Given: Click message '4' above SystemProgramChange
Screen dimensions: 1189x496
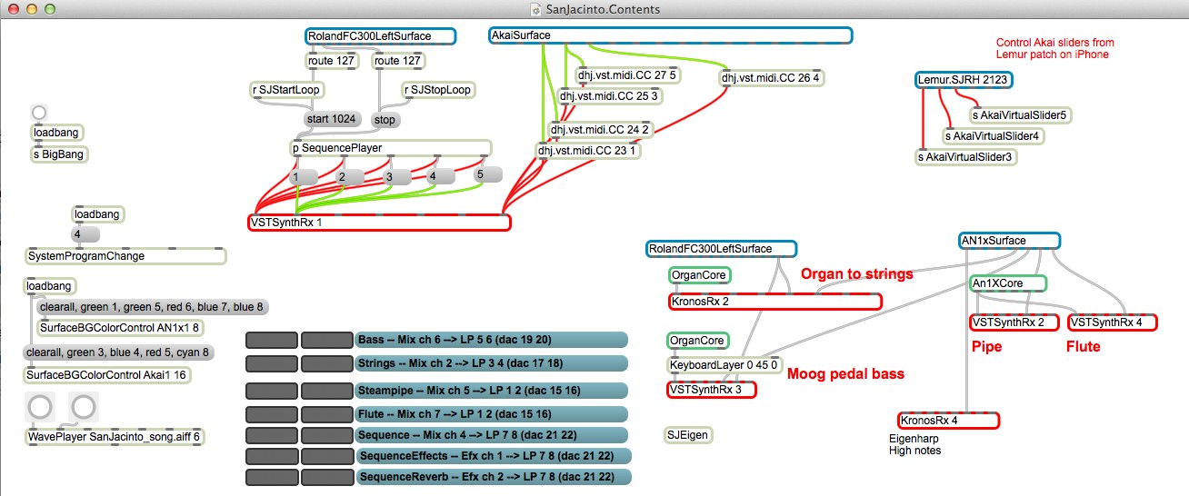Looking at the screenshot, I should pos(85,235).
